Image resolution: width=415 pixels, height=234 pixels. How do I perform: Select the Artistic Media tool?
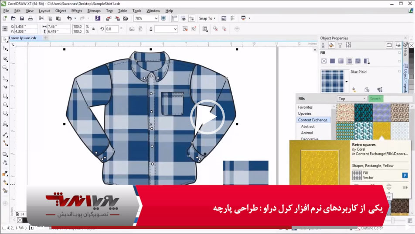click(5, 86)
